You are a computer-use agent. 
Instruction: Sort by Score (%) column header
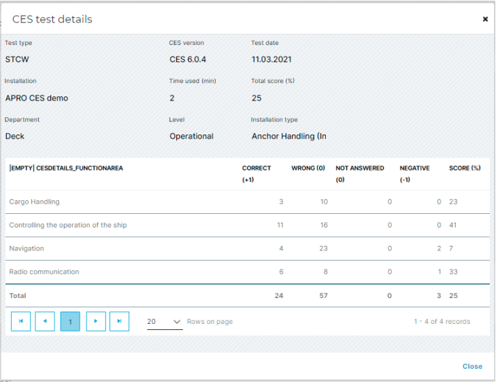[x=465, y=168]
